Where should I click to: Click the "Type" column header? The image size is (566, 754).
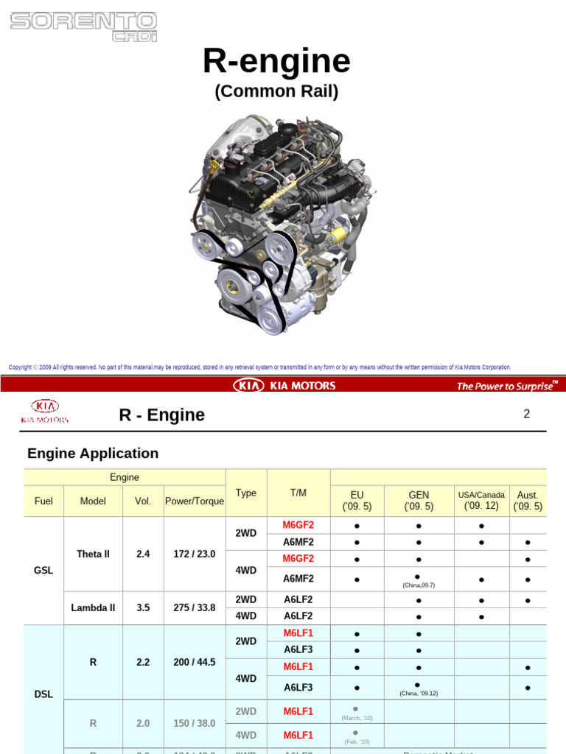pyautogui.click(x=246, y=493)
